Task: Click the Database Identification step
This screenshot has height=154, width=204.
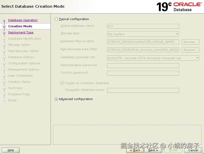Action: tap(25, 39)
